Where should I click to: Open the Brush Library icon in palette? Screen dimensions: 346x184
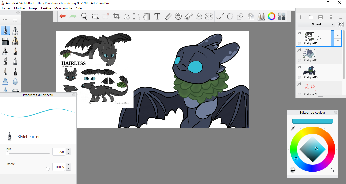click(x=15, y=20)
